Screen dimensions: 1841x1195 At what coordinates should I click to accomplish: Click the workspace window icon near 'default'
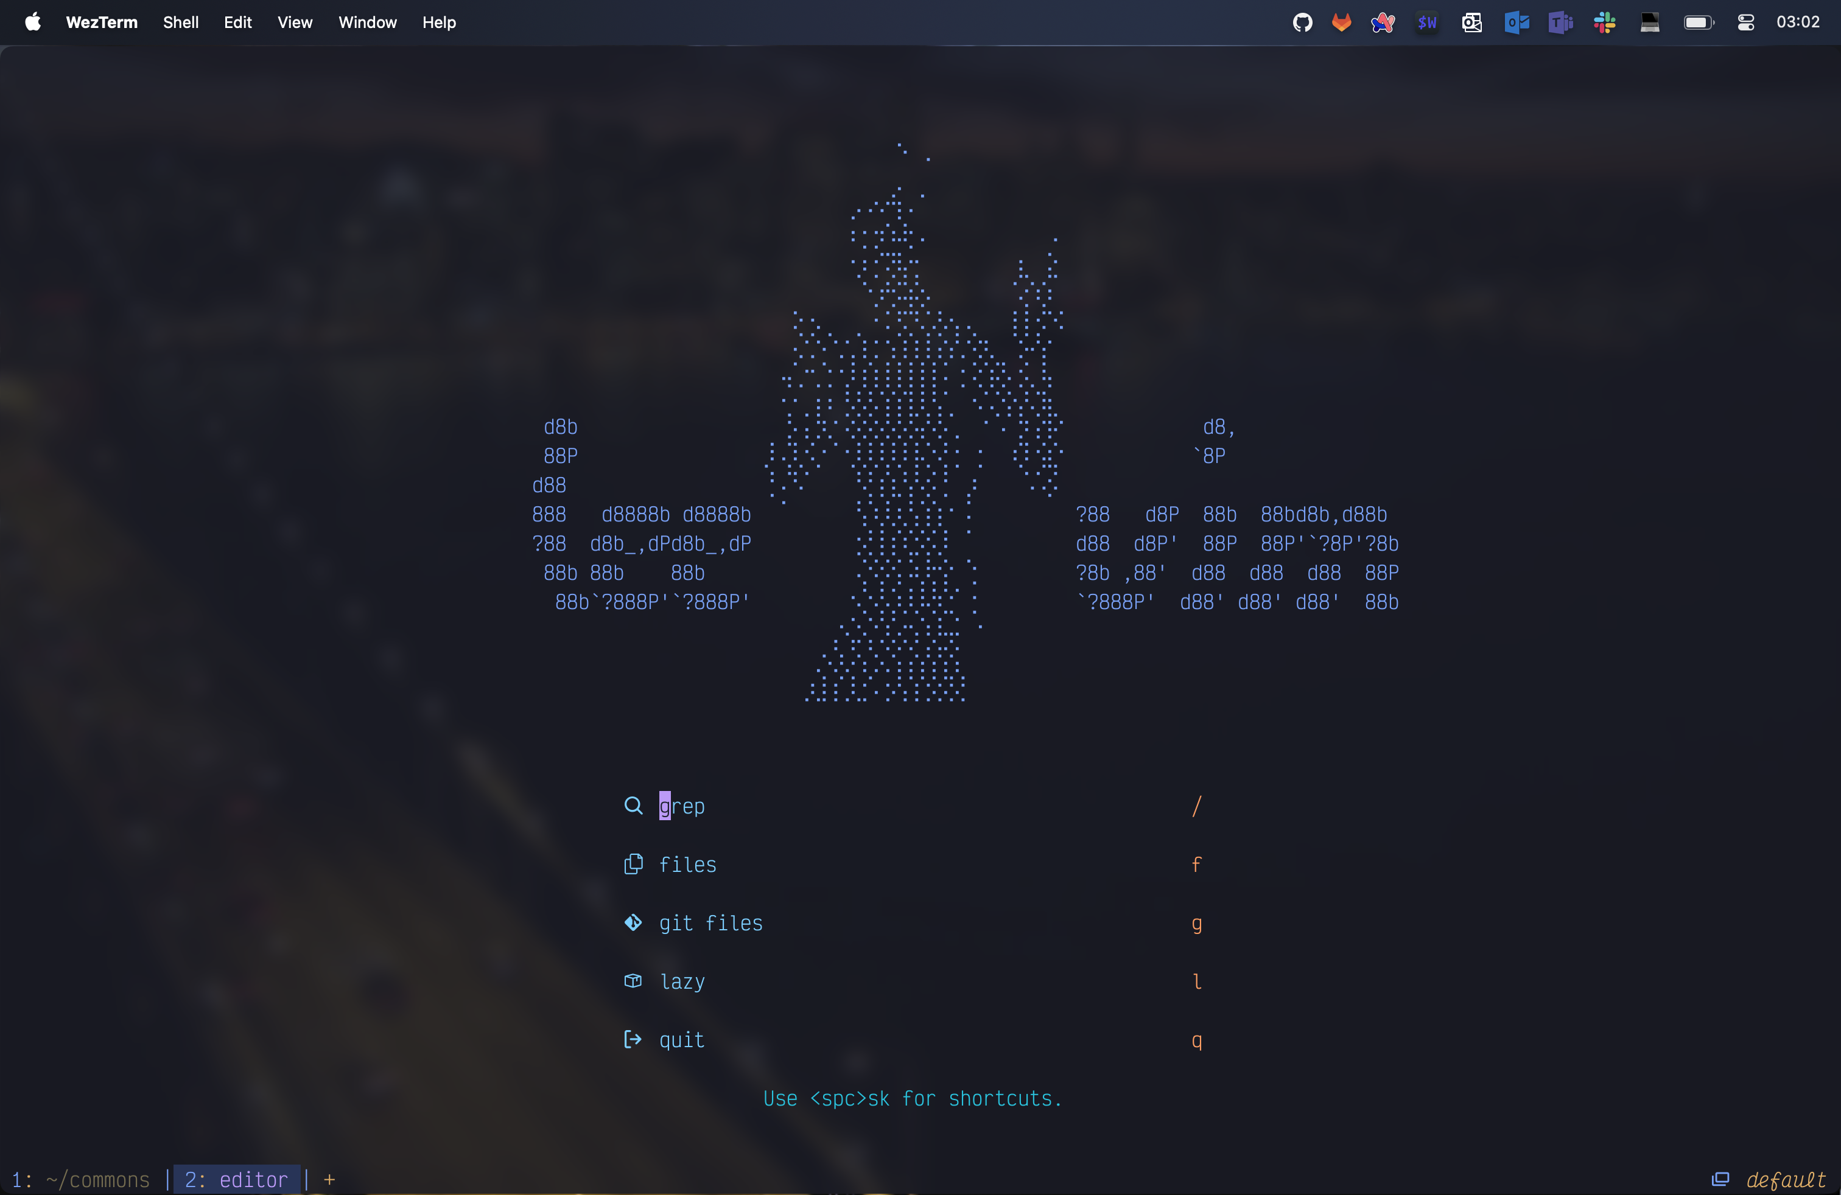[1720, 1180]
